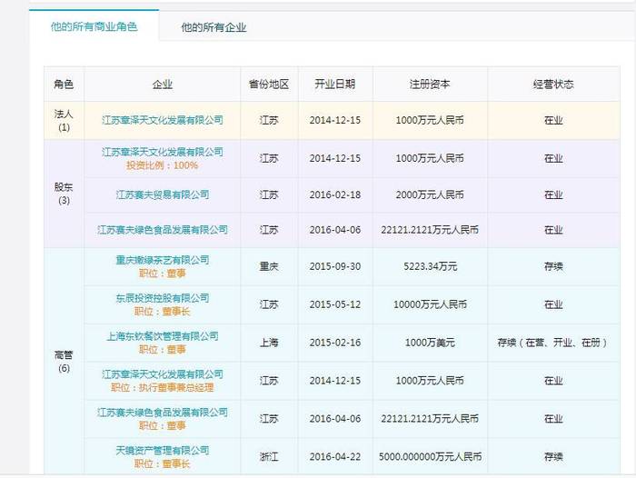Click 在业 status in the 东辰投资控股 row
The width and height of the screenshot is (636, 478).
click(553, 304)
